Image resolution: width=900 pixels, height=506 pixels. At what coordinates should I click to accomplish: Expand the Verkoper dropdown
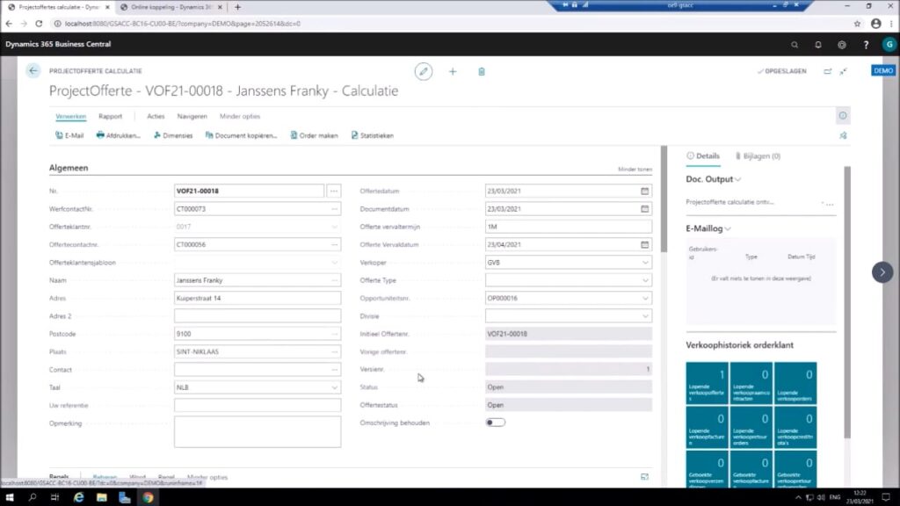click(x=646, y=262)
